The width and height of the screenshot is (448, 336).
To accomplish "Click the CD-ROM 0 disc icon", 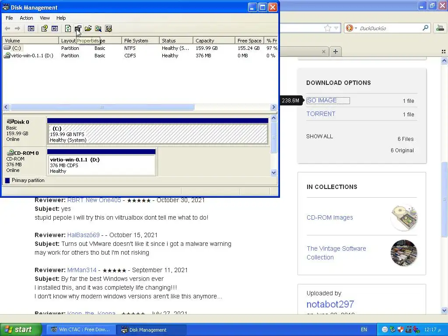I will 10,152.
